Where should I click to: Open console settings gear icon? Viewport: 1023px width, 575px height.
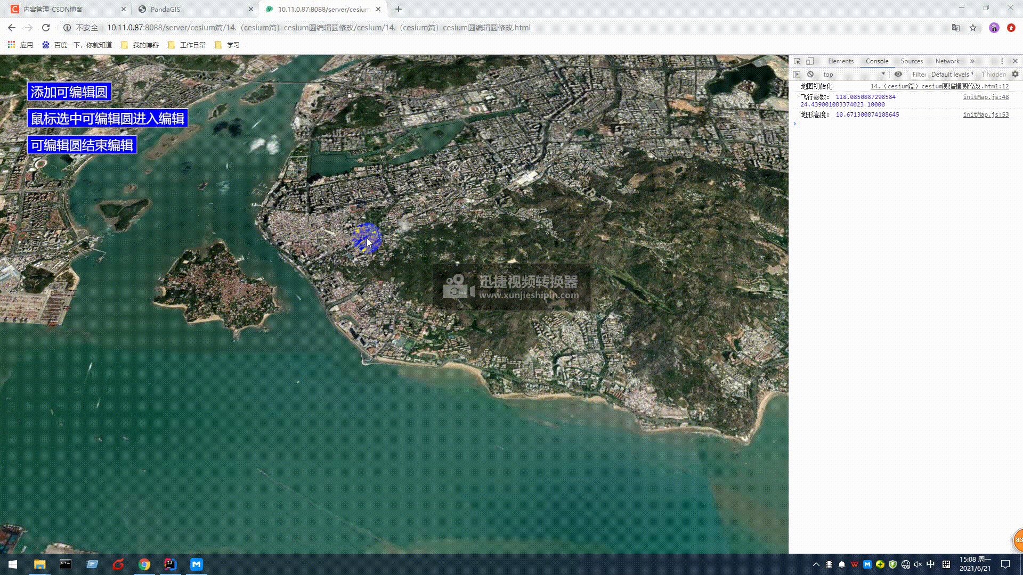click(x=1015, y=75)
